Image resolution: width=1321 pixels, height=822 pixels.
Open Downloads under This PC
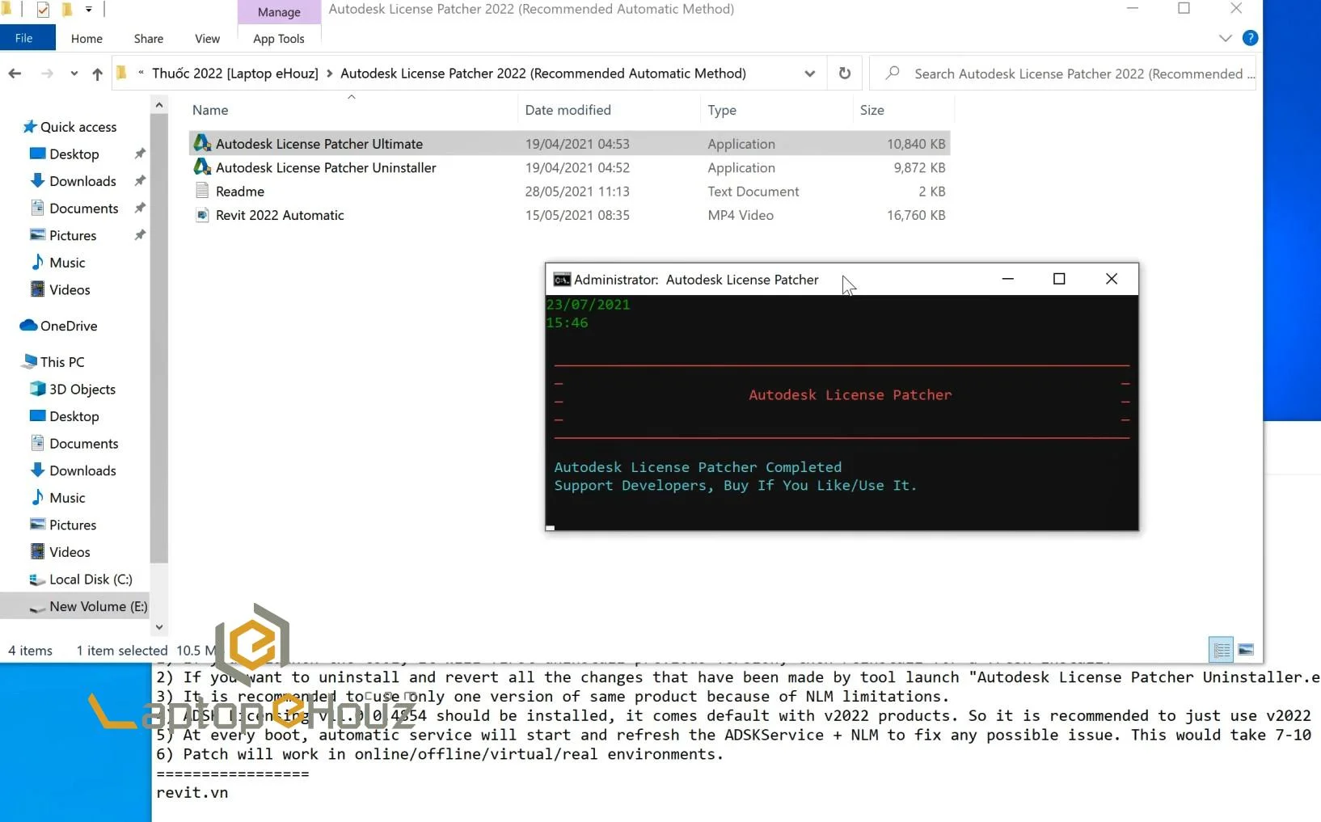coord(82,470)
